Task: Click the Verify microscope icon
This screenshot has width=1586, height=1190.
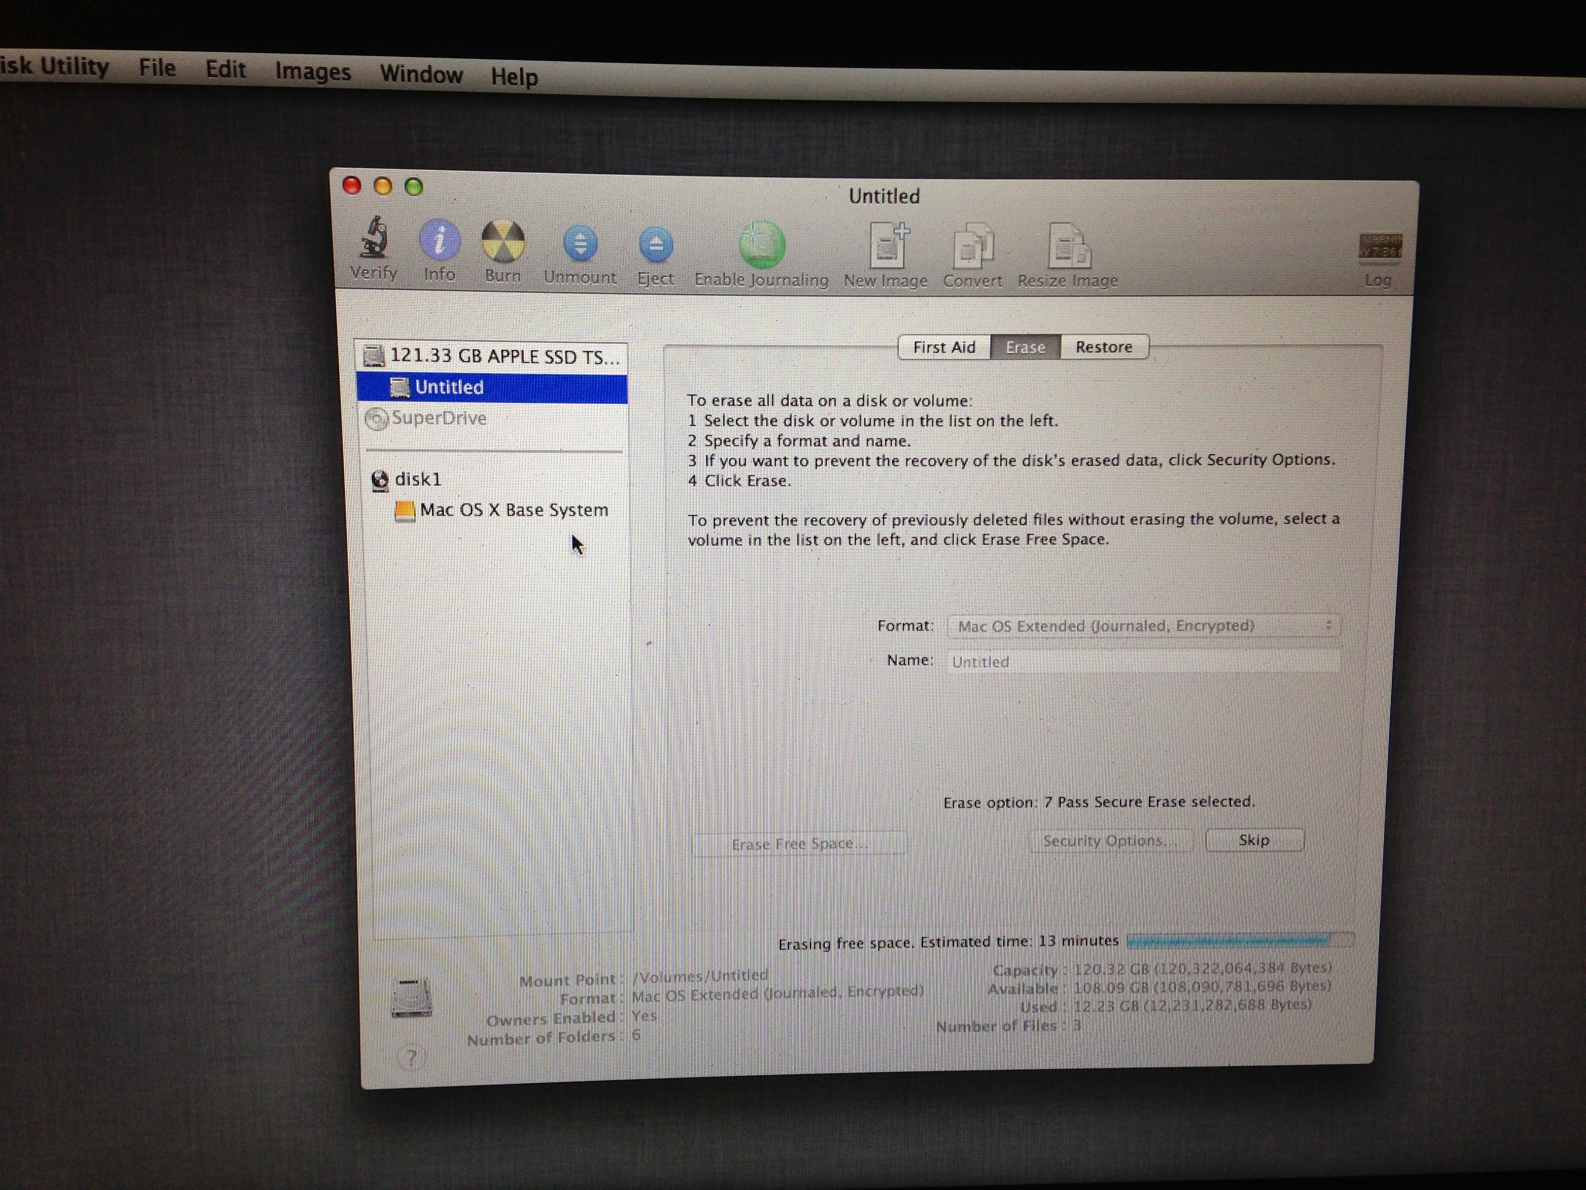Action: tap(374, 237)
